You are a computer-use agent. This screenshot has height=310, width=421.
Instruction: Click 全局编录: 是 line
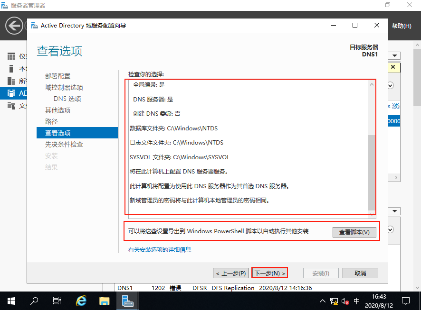(149, 85)
